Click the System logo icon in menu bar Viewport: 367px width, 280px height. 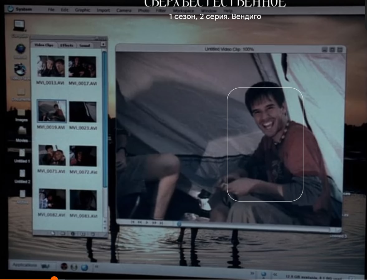tap(10, 9)
